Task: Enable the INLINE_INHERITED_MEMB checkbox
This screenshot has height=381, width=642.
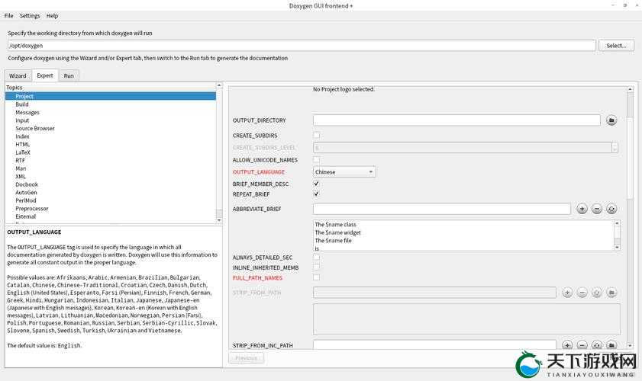Action: tap(316, 267)
